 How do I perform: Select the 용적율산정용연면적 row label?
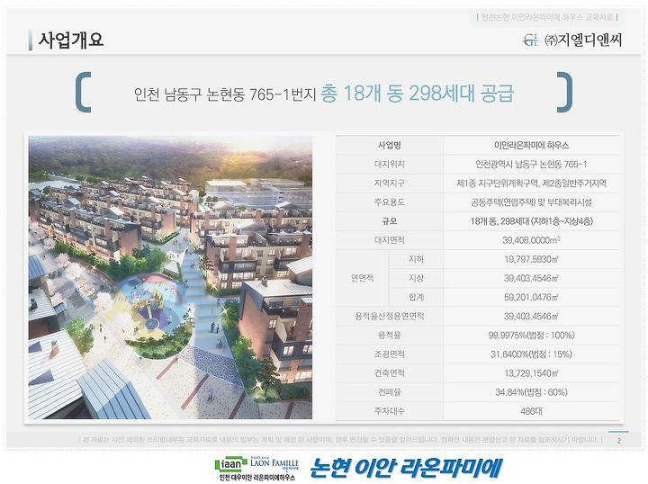pos(390,317)
